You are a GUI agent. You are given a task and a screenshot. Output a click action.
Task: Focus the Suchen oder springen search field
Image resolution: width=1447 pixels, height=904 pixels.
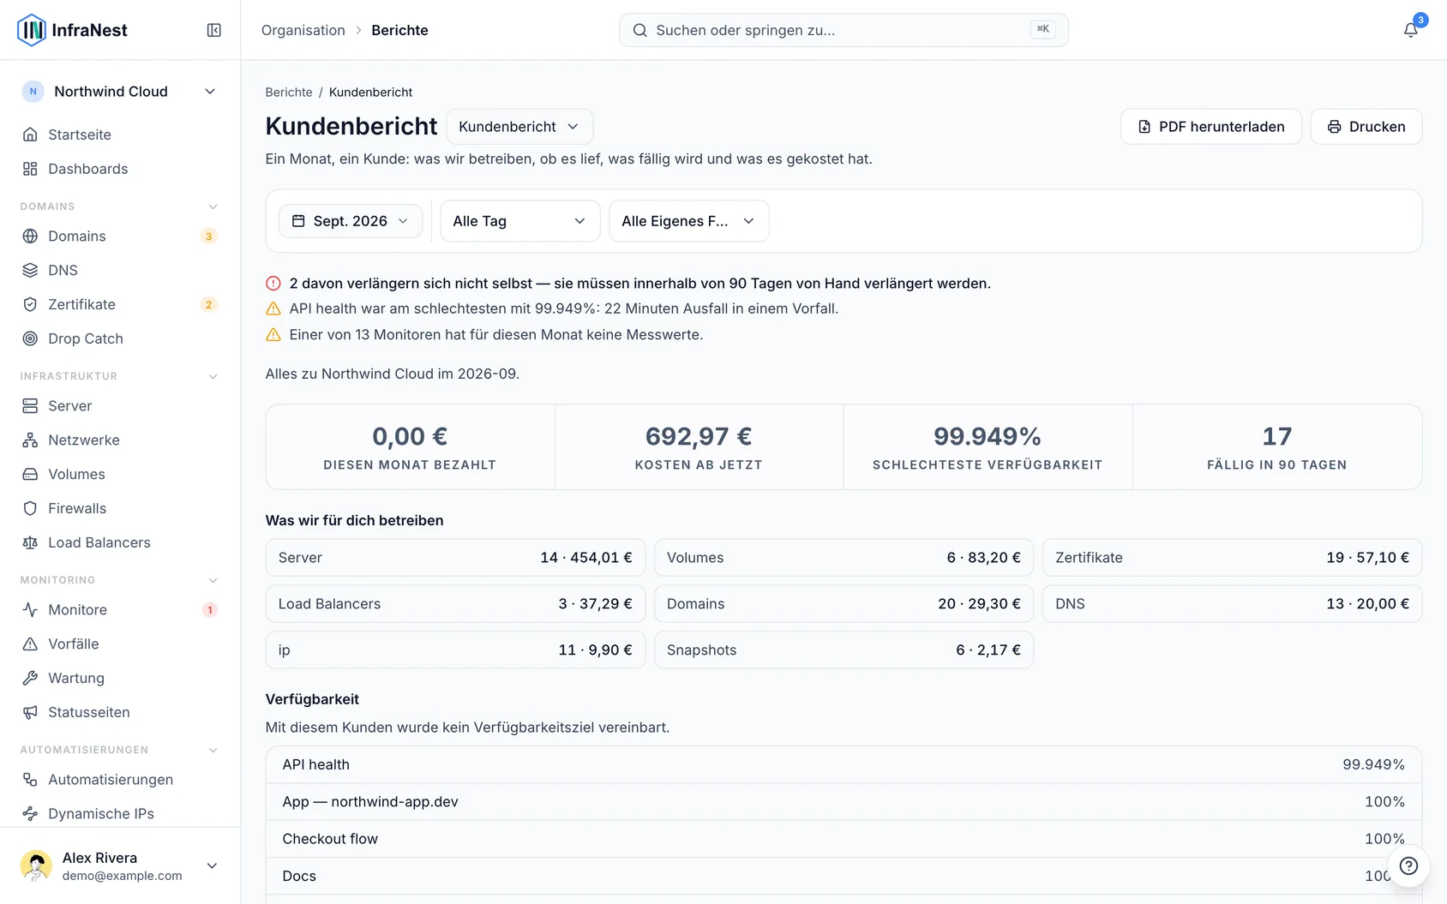coord(844,30)
